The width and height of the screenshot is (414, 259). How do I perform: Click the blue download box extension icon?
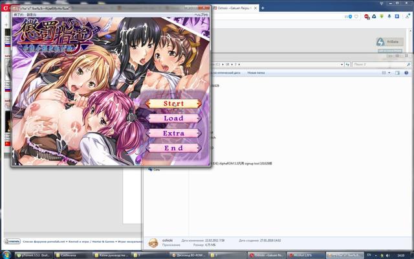click(397, 17)
